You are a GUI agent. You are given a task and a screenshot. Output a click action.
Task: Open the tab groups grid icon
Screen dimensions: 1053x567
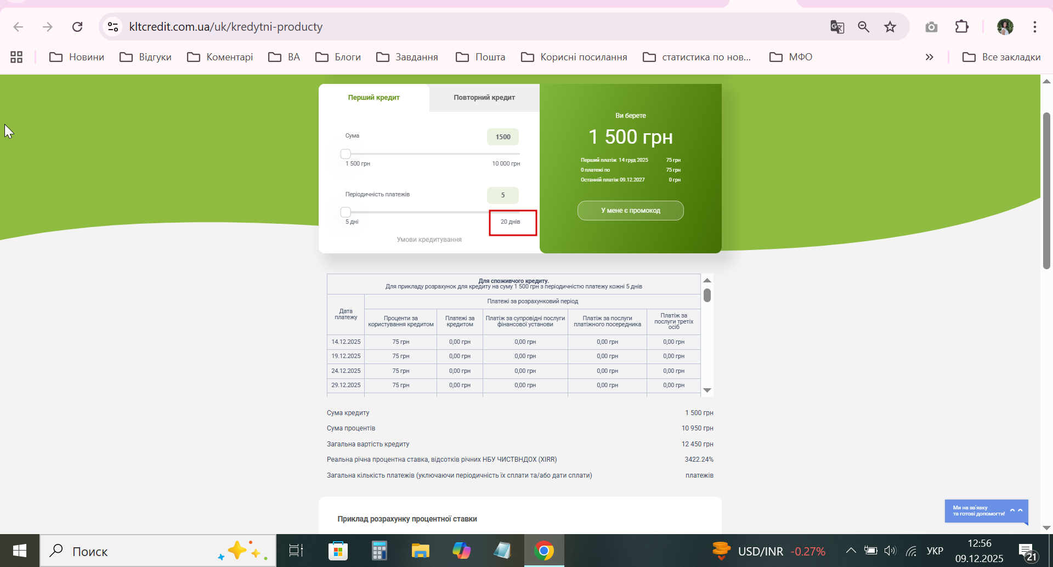(x=16, y=57)
